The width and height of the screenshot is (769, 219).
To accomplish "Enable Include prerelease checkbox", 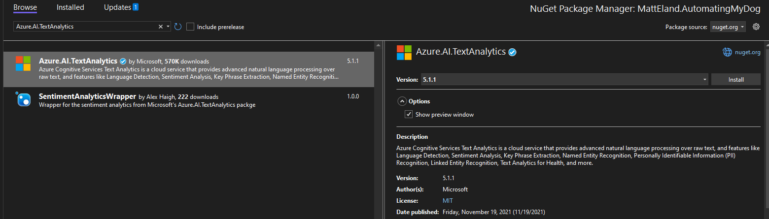I will (190, 27).
